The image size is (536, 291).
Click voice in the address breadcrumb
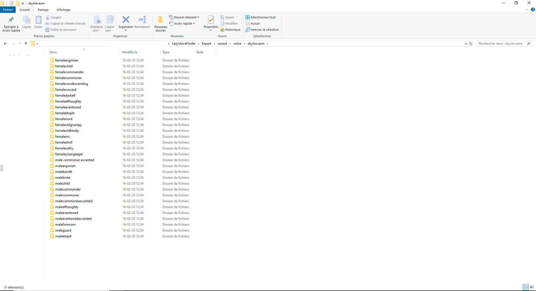click(237, 44)
